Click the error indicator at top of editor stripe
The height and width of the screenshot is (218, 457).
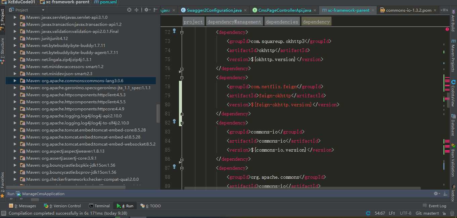pyautogui.click(x=447, y=30)
